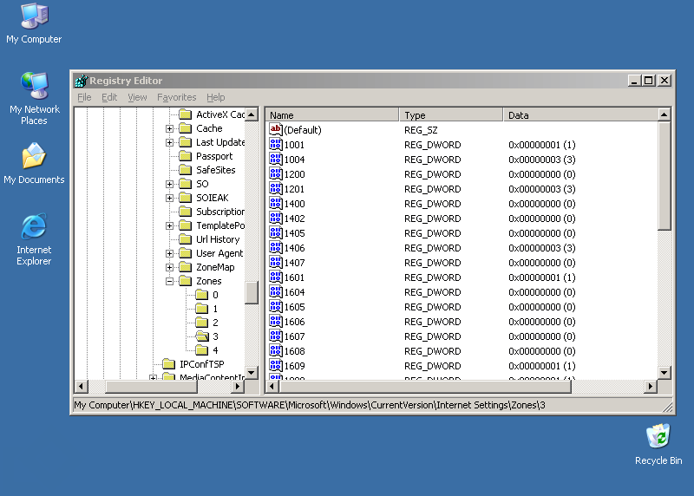Click the DWORD icon for value 1201
This screenshot has height=496, width=694.
tap(275, 189)
